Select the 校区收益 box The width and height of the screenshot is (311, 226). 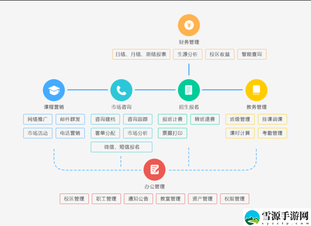pyautogui.click(x=220, y=54)
